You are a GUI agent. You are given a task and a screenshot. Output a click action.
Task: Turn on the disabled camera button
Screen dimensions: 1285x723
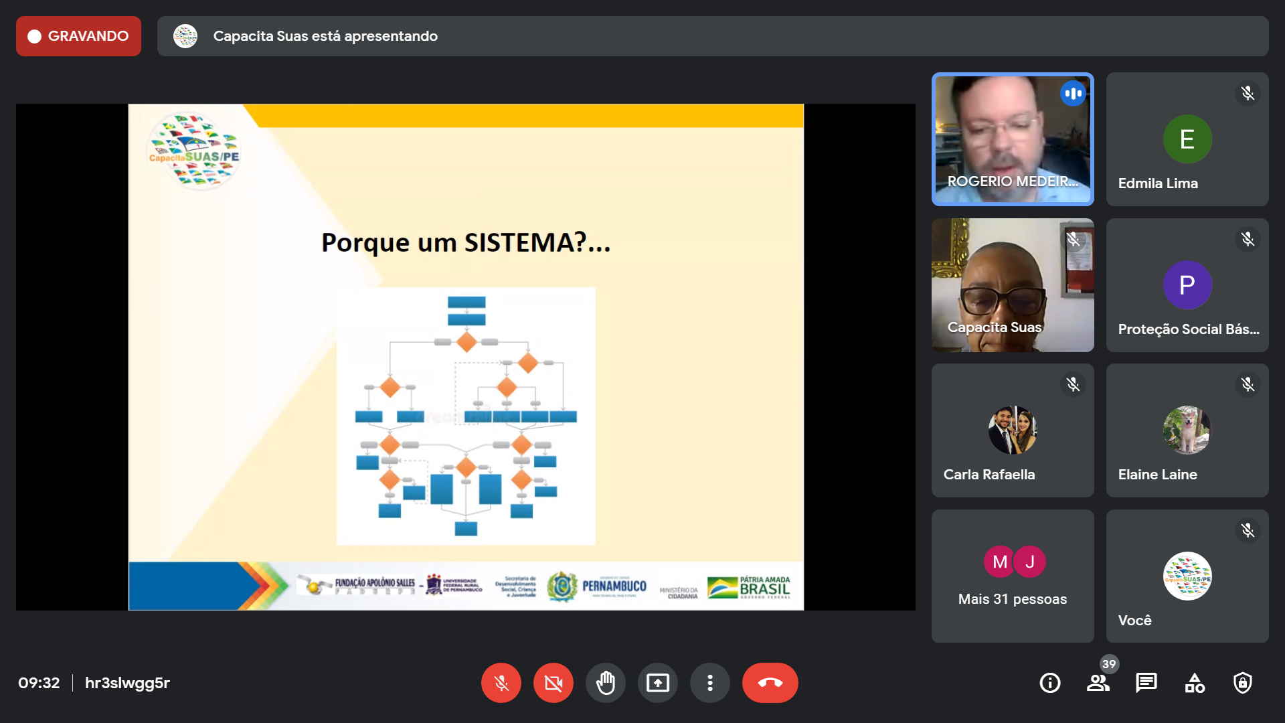coord(553,683)
